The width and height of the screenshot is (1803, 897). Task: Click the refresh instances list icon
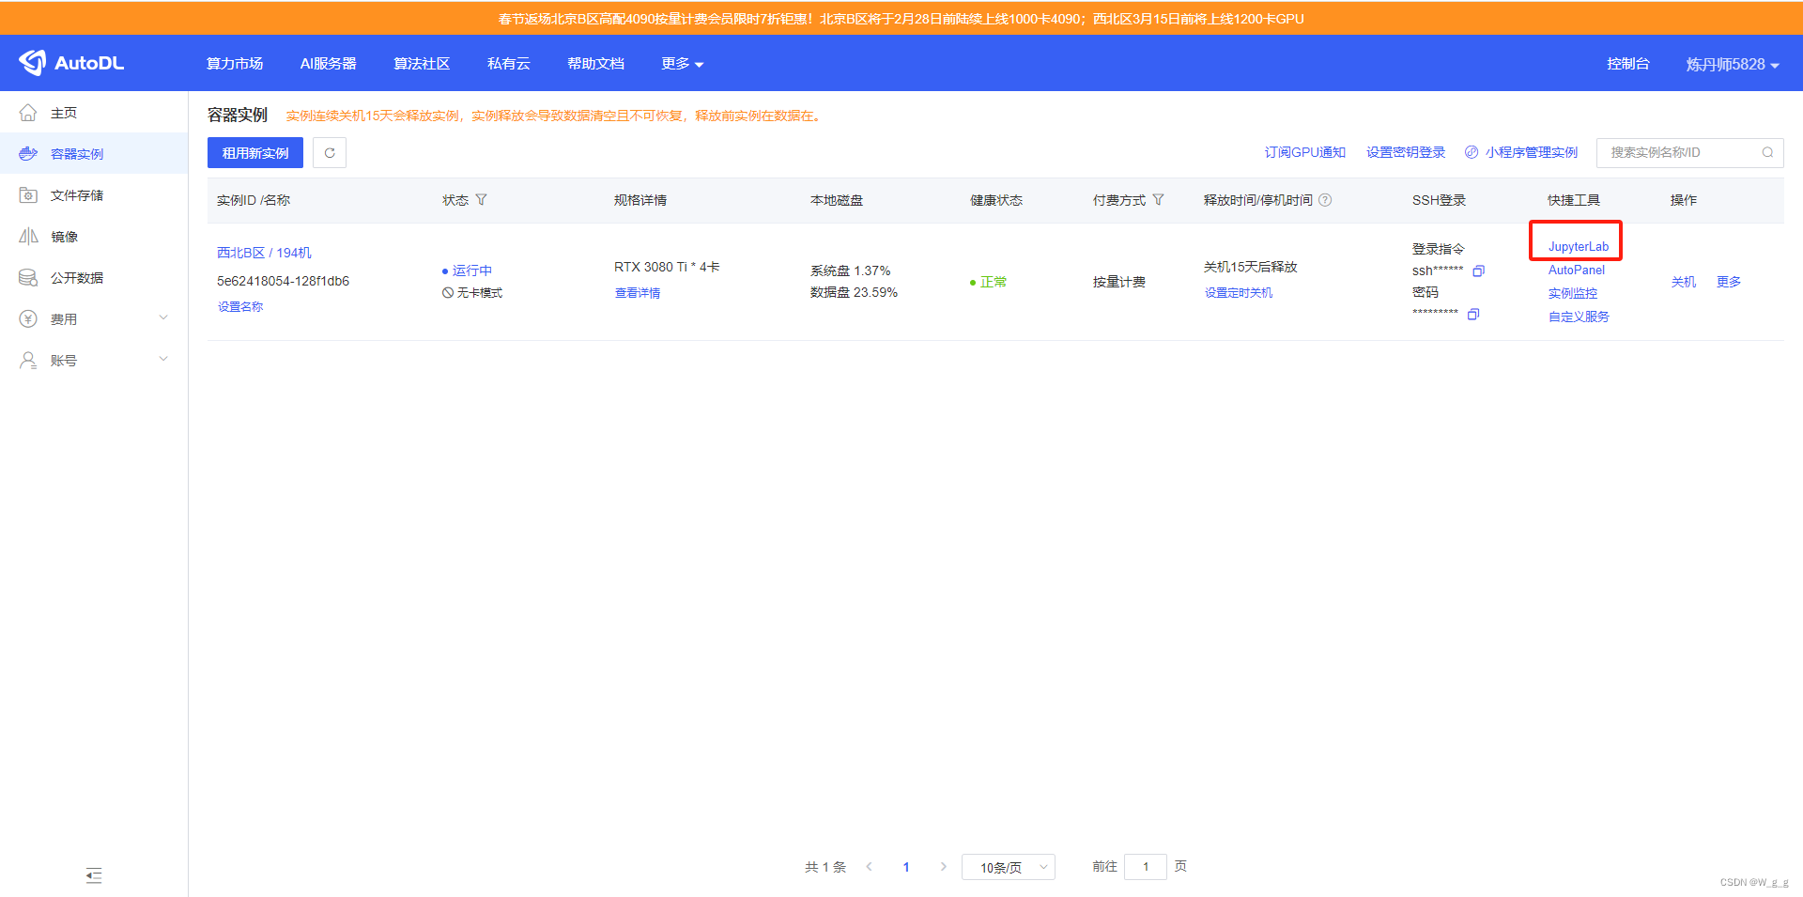[x=330, y=152]
